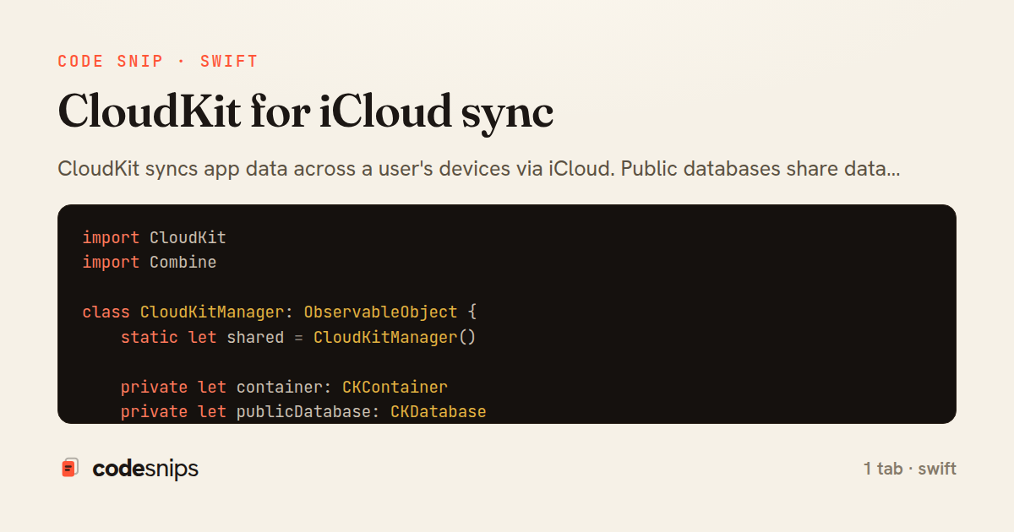Click the 'private let publicDatabase: CKDatabase' line

click(303, 411)
